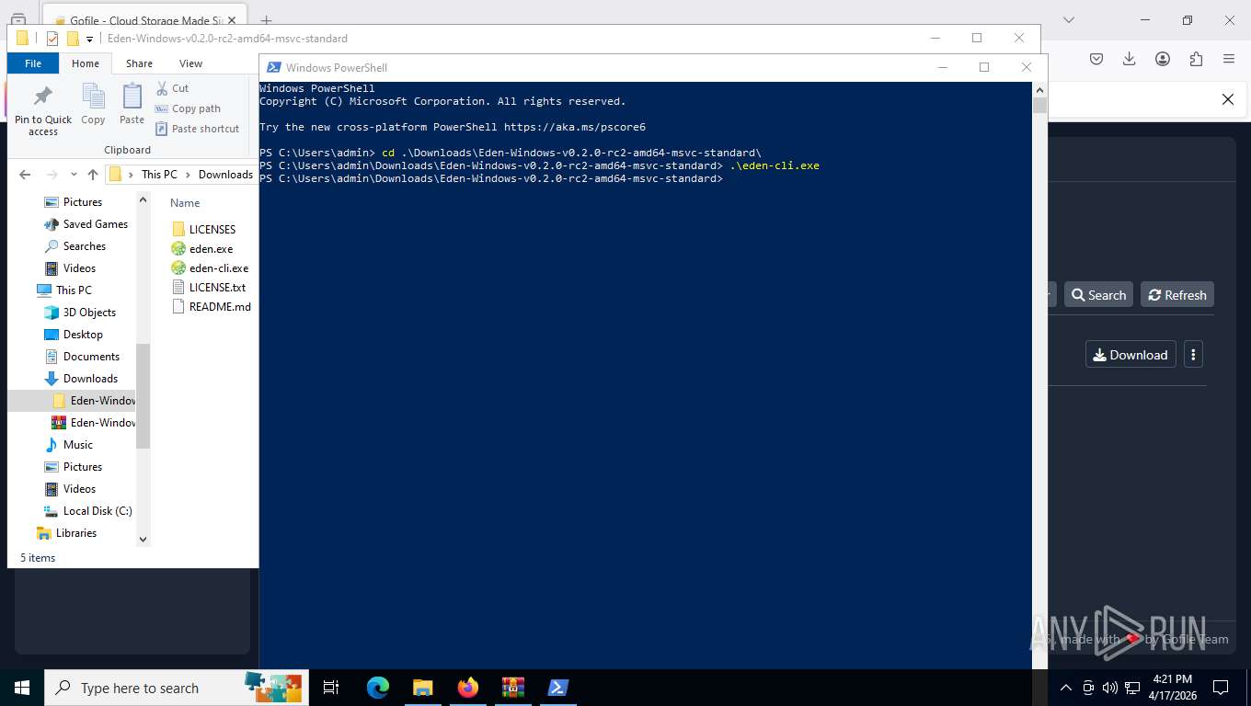
Task: Open the Firefox downloads panel
Action: (x=1130, y=59)
